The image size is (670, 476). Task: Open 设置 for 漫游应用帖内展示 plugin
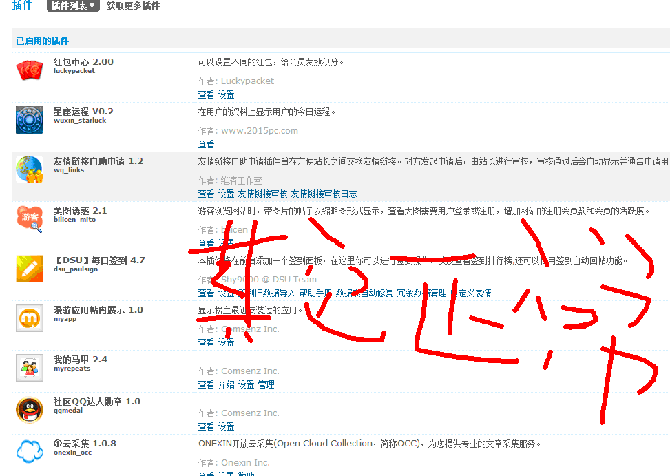point(226,342)
